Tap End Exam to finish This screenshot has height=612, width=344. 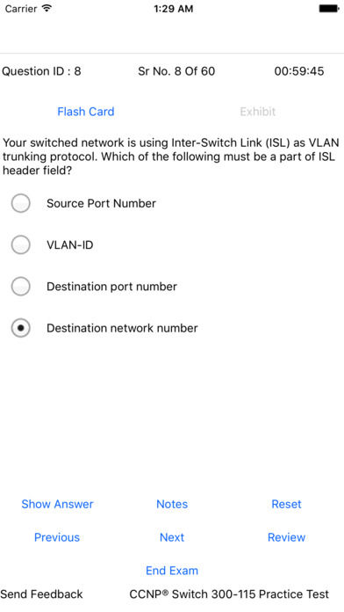coord(172,571)
